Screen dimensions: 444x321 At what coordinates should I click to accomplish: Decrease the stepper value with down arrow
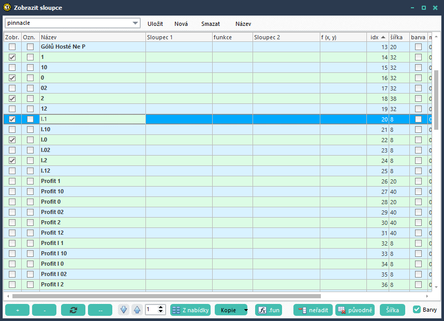tap(161, 312)
